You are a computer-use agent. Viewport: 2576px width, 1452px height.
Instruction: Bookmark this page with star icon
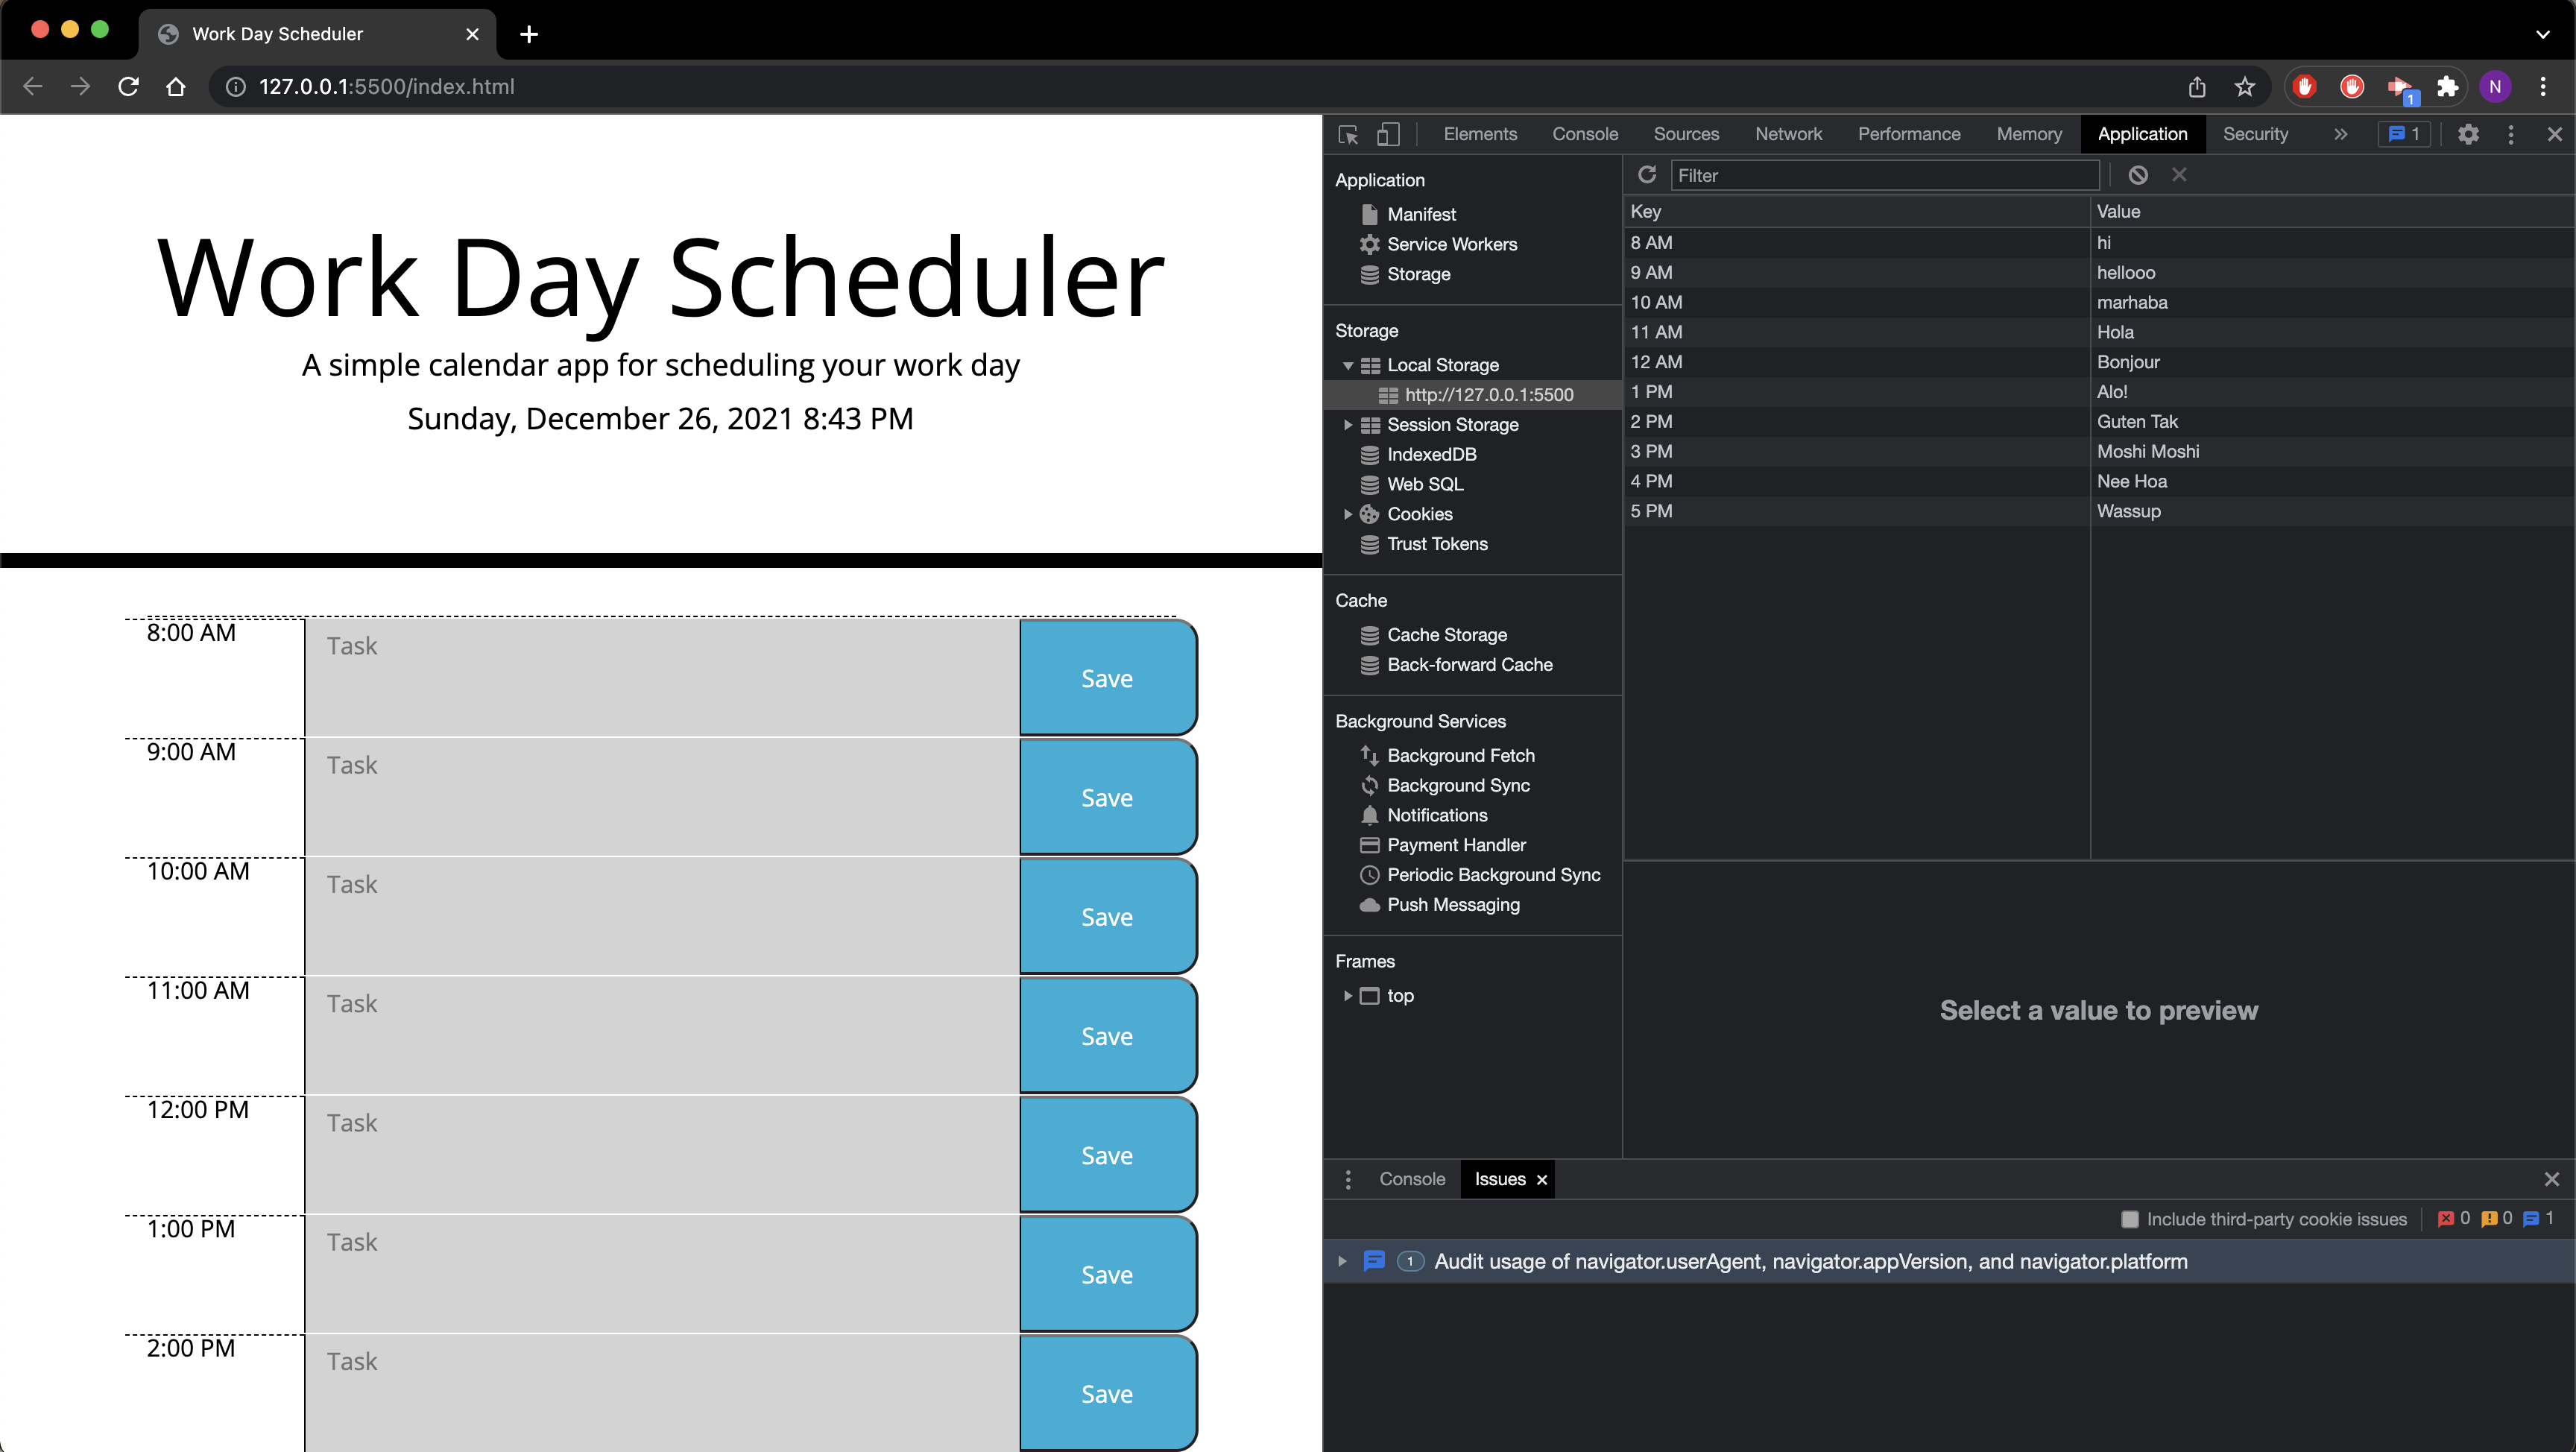pyautogui.click(x=2245, y=87)
